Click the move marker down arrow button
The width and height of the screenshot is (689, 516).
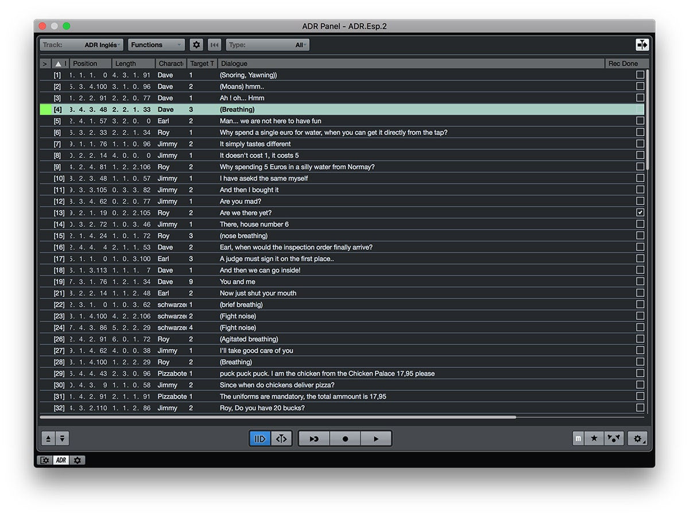click(x=62, y=439)
